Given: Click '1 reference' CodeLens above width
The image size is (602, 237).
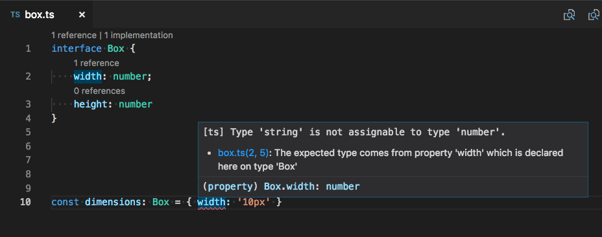Looking at the screenshot, I should 97,63.
